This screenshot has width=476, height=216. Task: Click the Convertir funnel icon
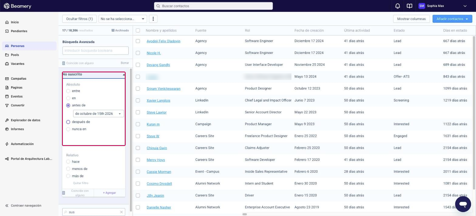click(7, 105)
